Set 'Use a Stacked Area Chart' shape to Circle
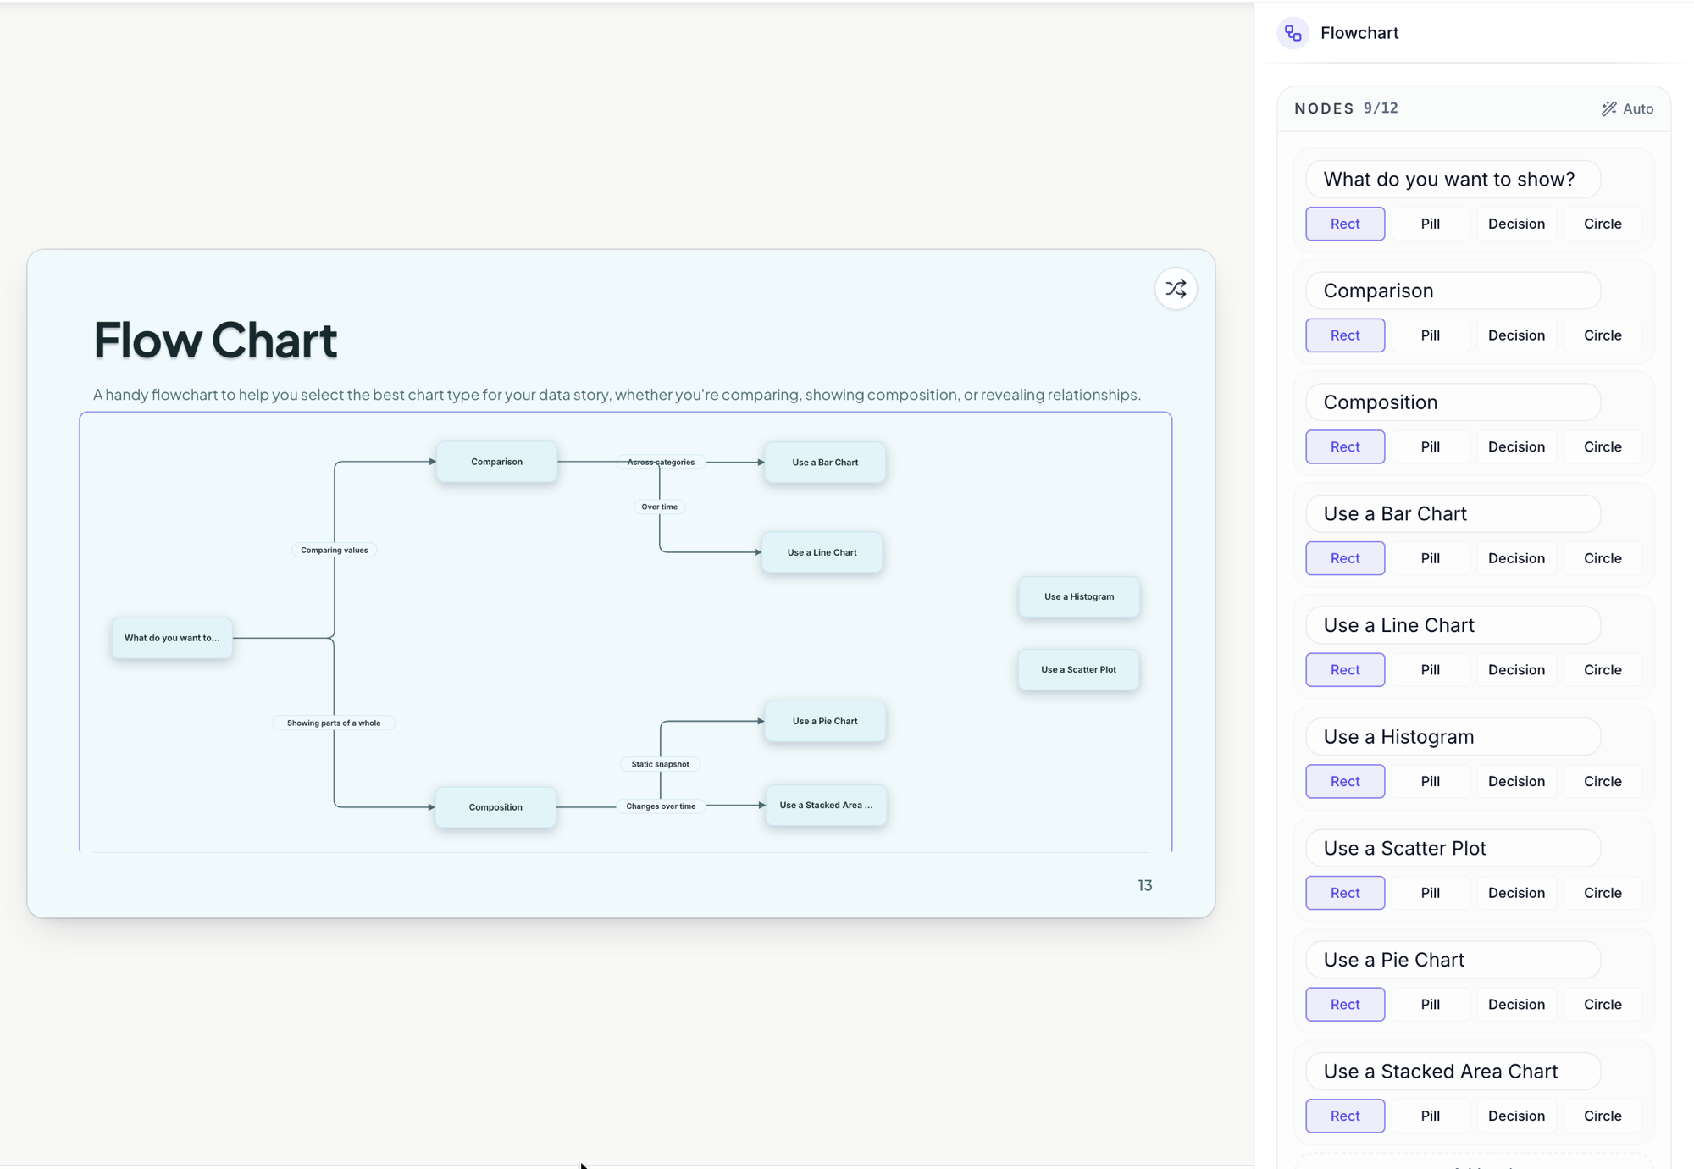This screenshot has height=1169, width=1694. [1603, 1116]
